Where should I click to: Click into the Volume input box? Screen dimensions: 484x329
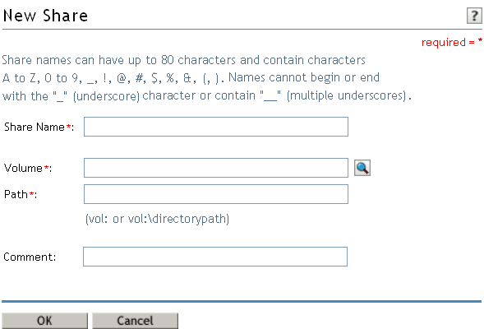point(216,168)
